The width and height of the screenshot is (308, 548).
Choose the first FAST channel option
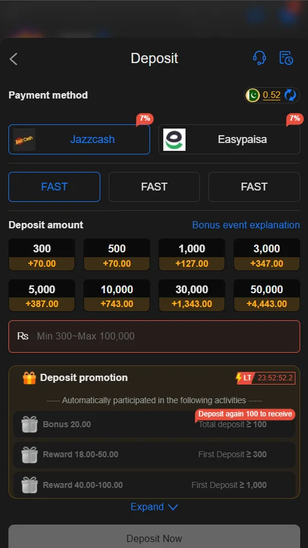point(54,187)
